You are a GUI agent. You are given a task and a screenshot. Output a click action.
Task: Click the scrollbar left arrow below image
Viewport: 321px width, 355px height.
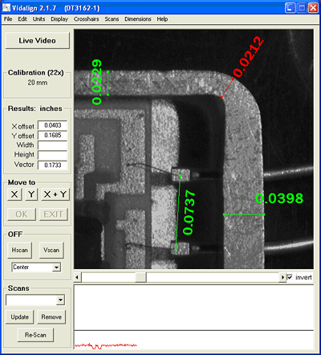click(x=77, y=277)
